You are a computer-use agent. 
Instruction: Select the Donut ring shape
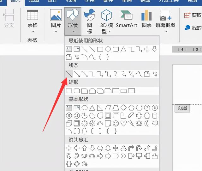pos(85,124)
